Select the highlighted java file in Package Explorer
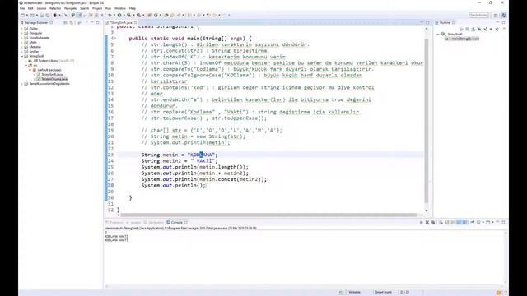 [52, 79]
